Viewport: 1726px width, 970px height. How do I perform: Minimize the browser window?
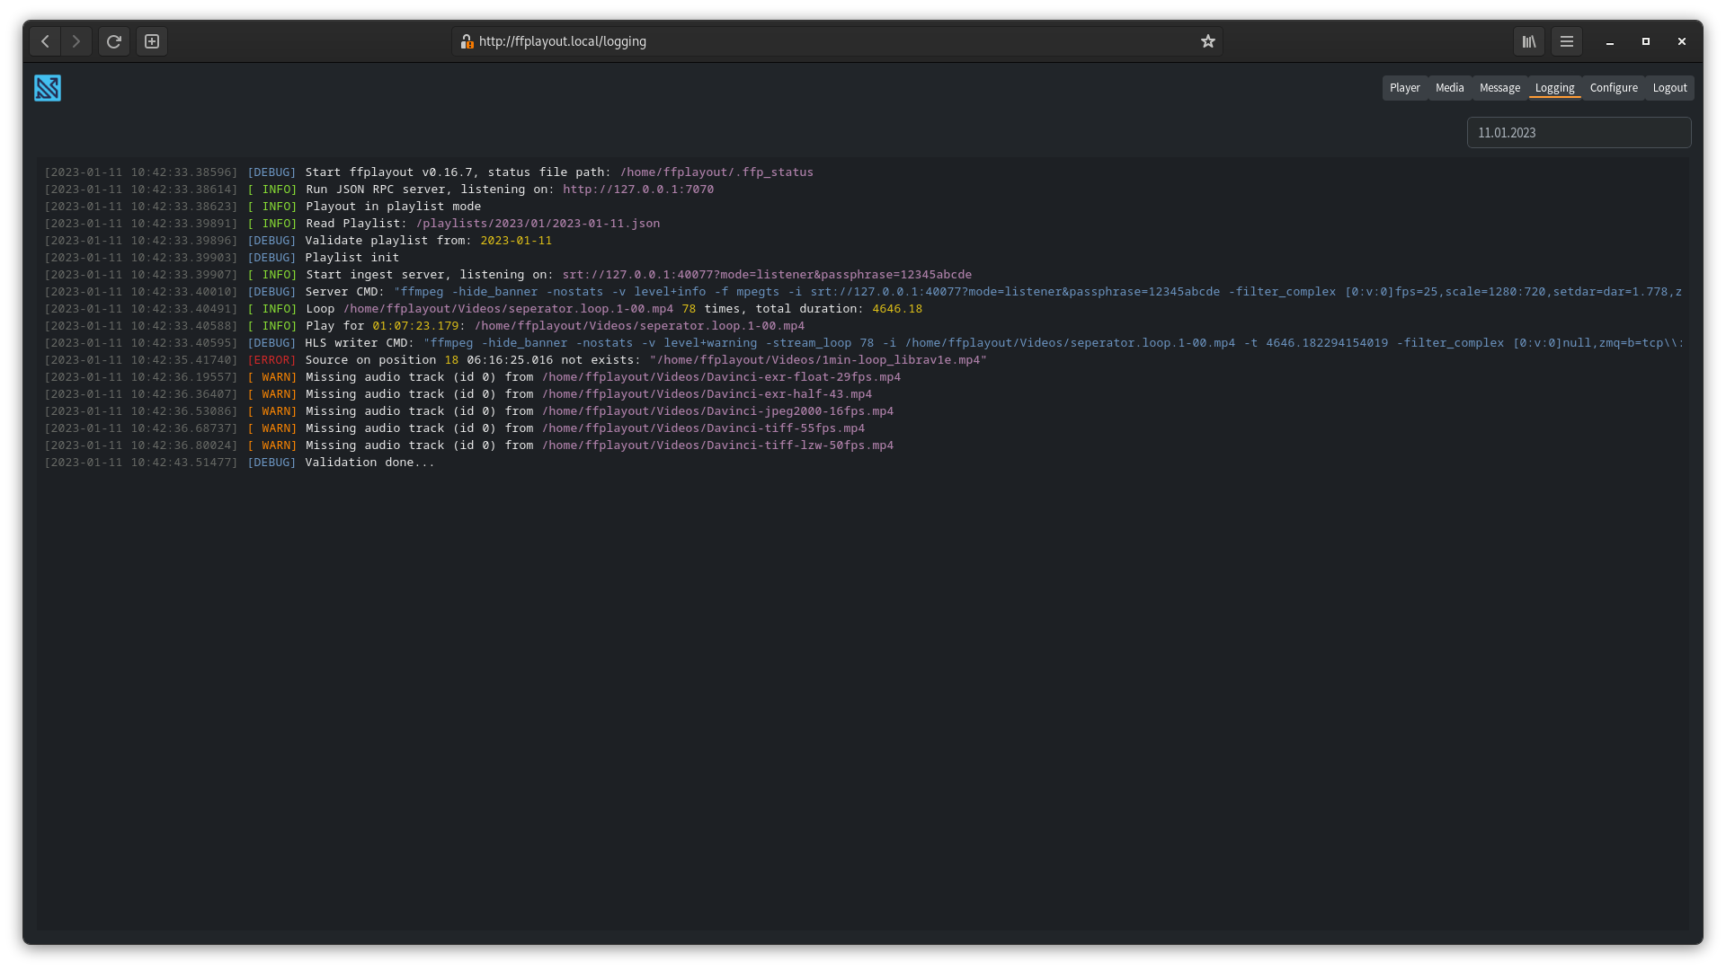(x=1610, y=41)
